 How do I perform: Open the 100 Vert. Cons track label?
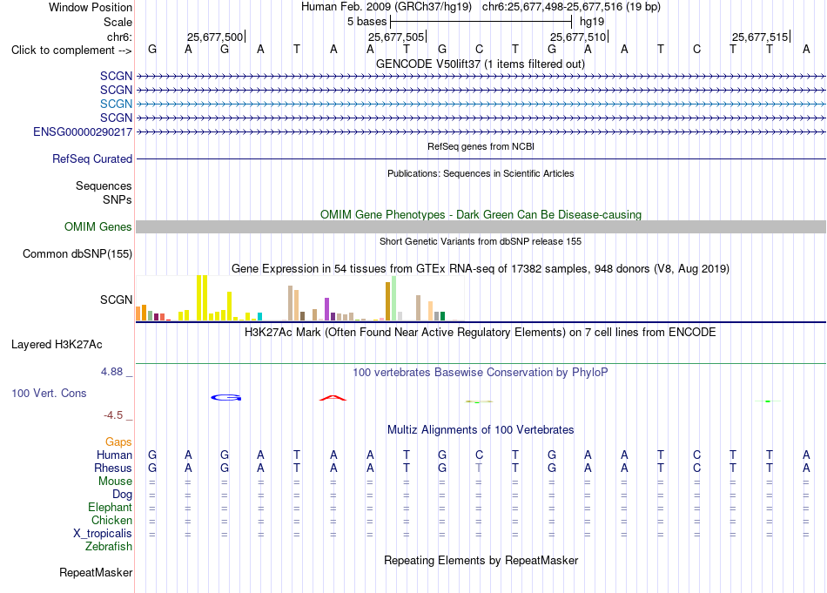(x=49, y=393)
